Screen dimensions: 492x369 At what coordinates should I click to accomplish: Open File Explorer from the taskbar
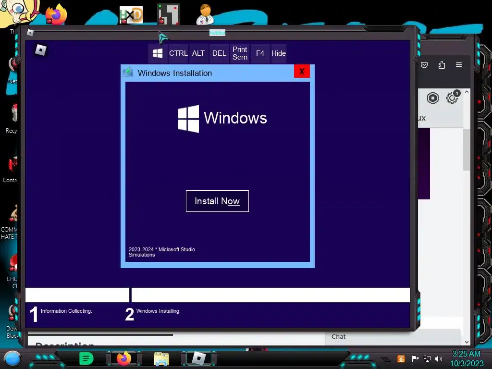coord(161,359)
